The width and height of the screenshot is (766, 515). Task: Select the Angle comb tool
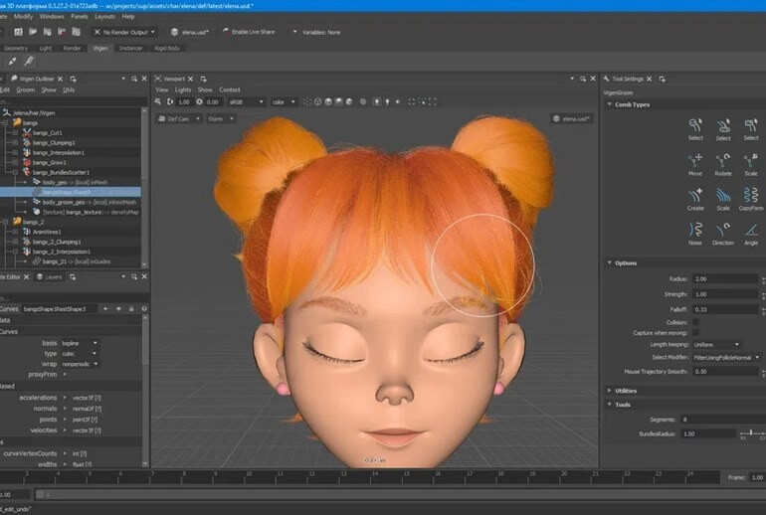[751, 230]
